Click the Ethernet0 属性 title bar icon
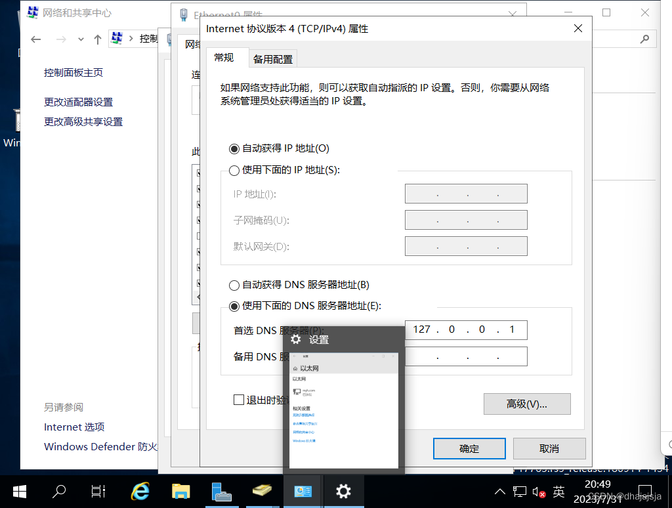Image resolution: width=672 pixels, height=508 pixels. tap(184, 15)
